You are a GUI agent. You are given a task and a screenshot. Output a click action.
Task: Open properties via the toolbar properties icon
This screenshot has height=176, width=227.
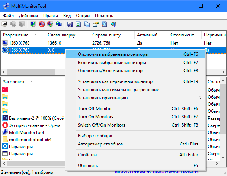tap(96, 24)
